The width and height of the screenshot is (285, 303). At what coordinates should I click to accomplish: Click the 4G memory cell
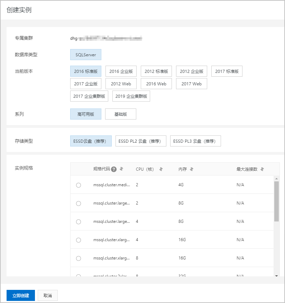click(181, 185)
